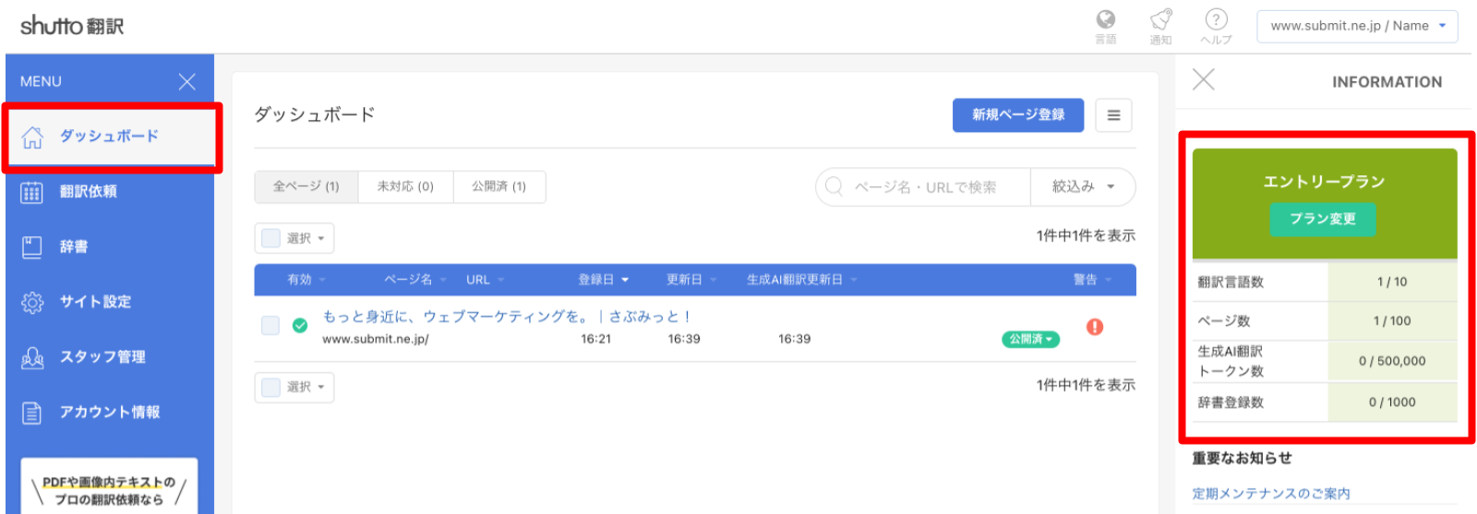The height and width of the screenshot is (514, 1477).
Task: Switch to the 未対応 (0) tab
Action: [x=405, y=186]
